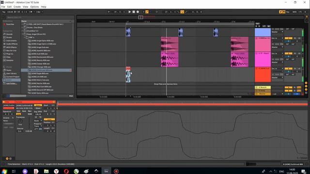Viewport: 310px width, 174px height.
Task: Open Ext. In input dropdown on Heart track
Action: click(277, 53)
